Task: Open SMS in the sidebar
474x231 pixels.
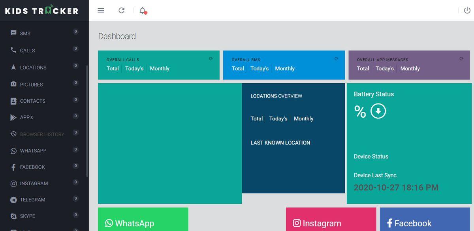Action: (x=25, y=34)
